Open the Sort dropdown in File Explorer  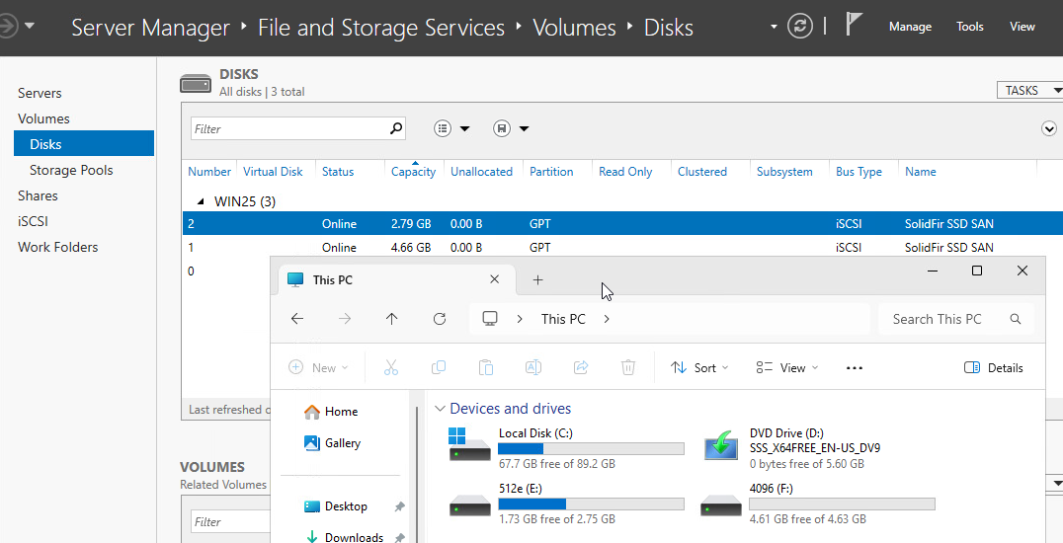[x=698, y=367]
